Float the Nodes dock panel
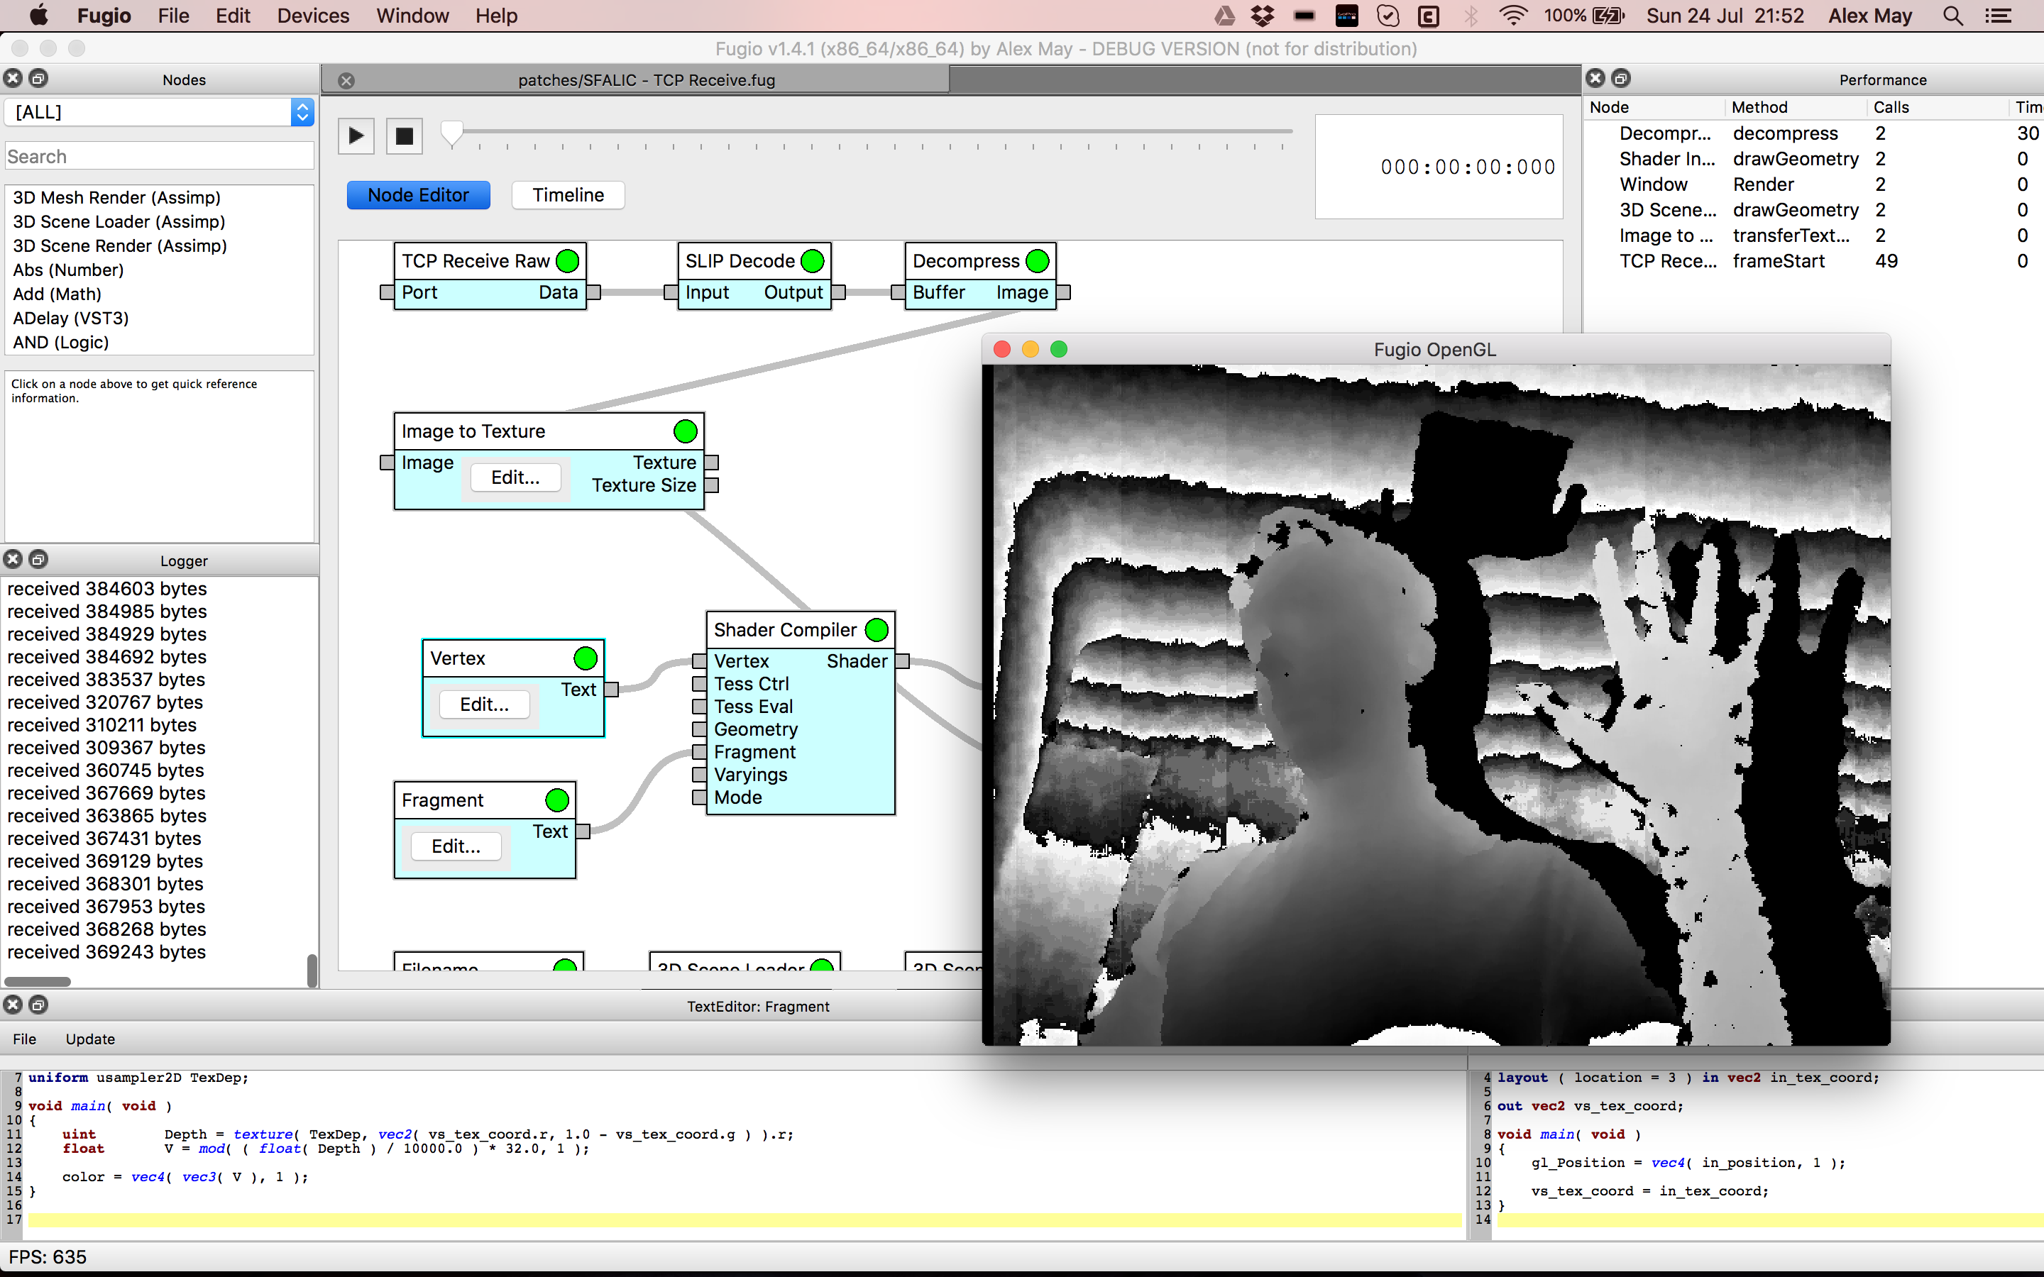The width and height of the screenshot is (2044, 1277). tap(38, 79)
